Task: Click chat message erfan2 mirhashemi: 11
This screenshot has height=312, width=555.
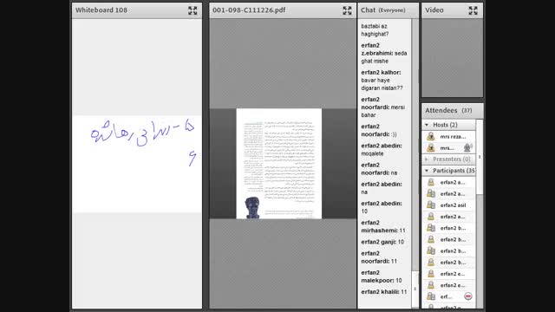Action: (383, 226)
